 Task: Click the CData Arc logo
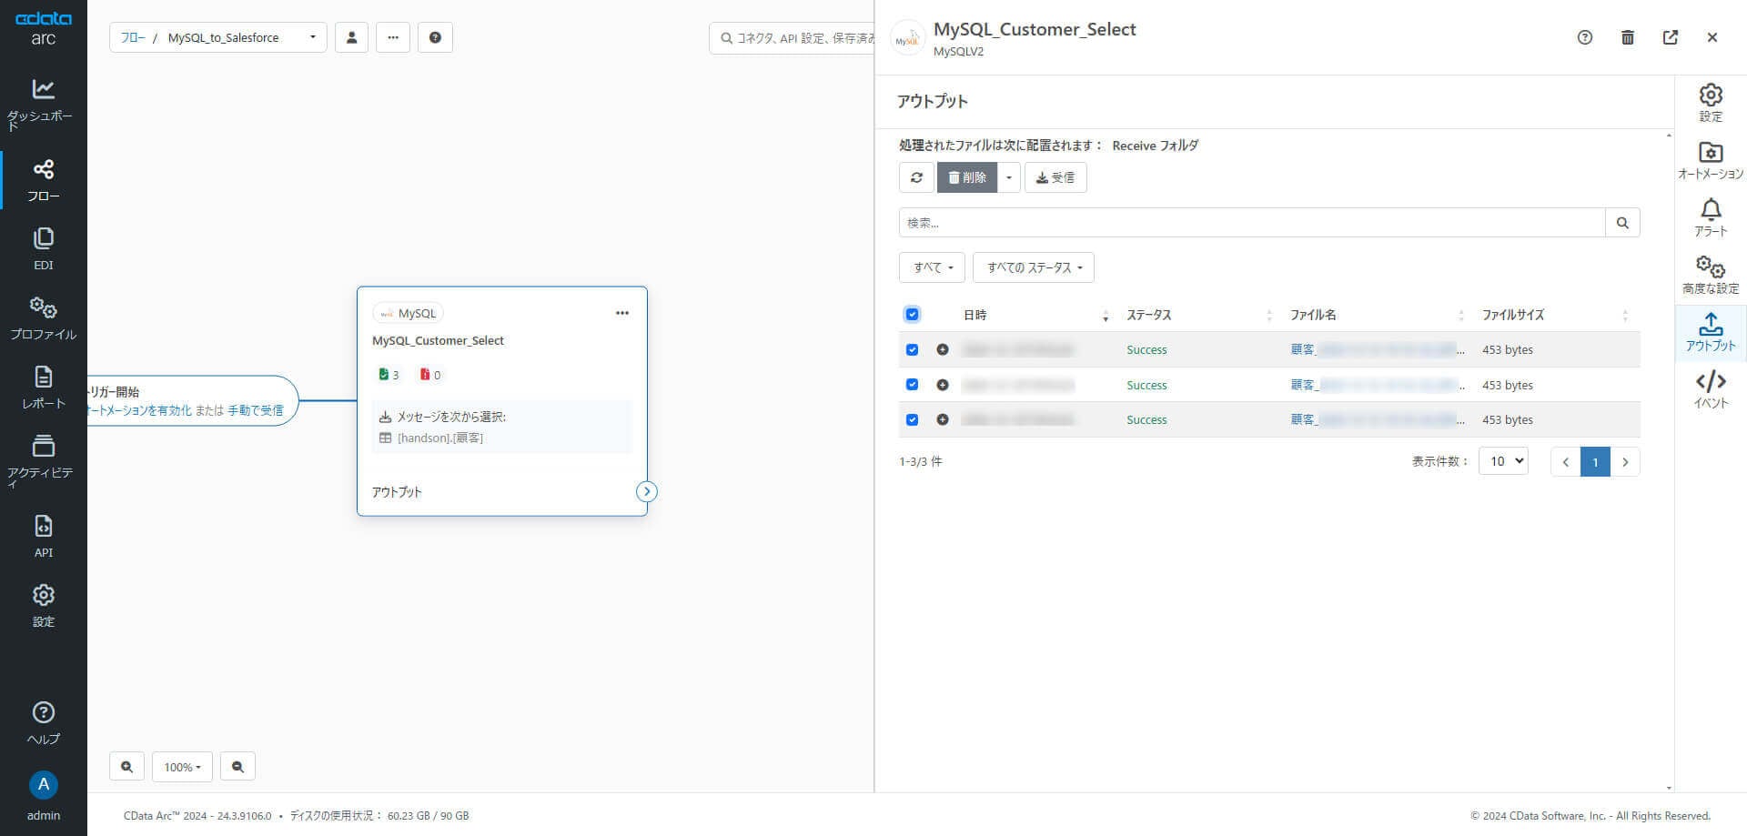coord(43,28)
